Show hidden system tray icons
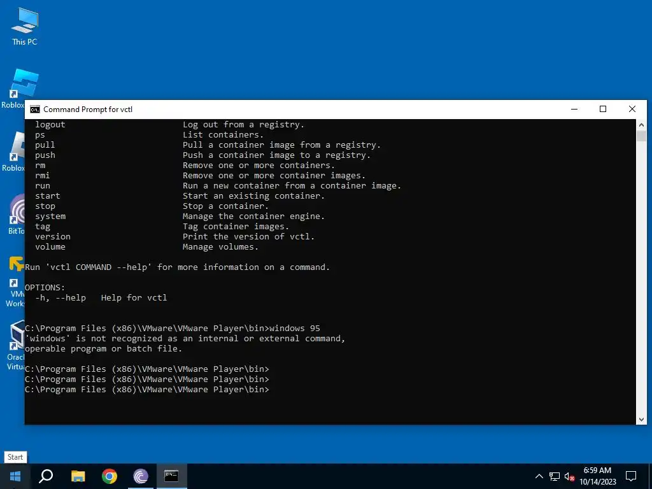 pos(539,476)
